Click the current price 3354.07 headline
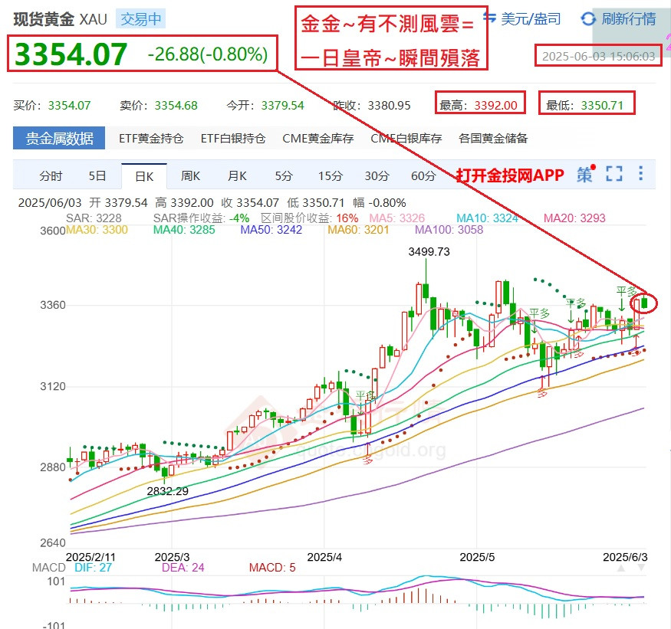Viewport: 671px width, 629px height. [x=71, y=54]
